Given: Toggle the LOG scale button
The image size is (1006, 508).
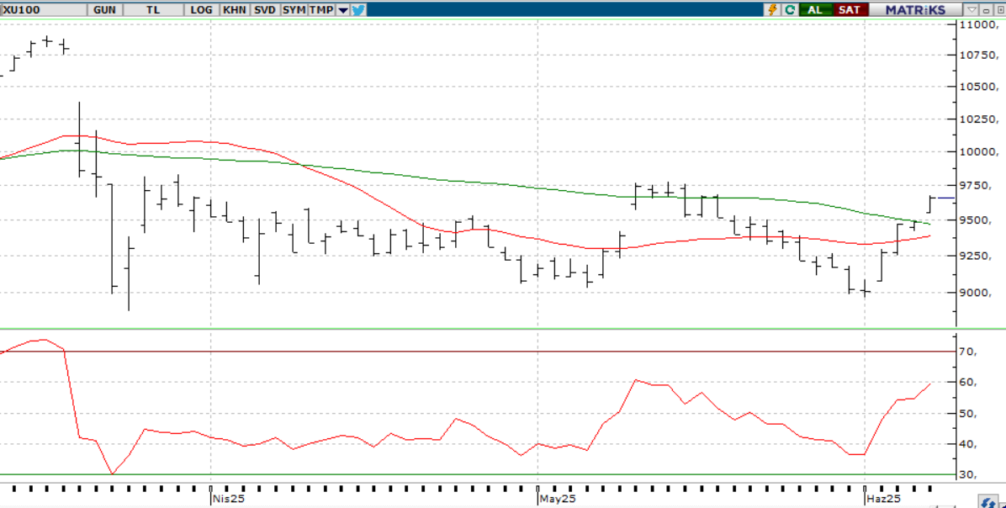Looking at the screenshot, I should pos(202,9).
